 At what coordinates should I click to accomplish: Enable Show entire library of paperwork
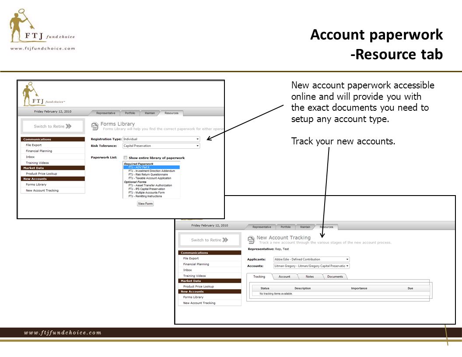pyautogui.click(x=126, y=157)
